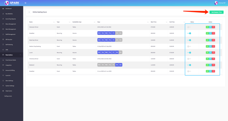Click the SPARK logo in the header
Image resolution: width=228 pixels, height=121 pixels.
(x=12, y=3)
